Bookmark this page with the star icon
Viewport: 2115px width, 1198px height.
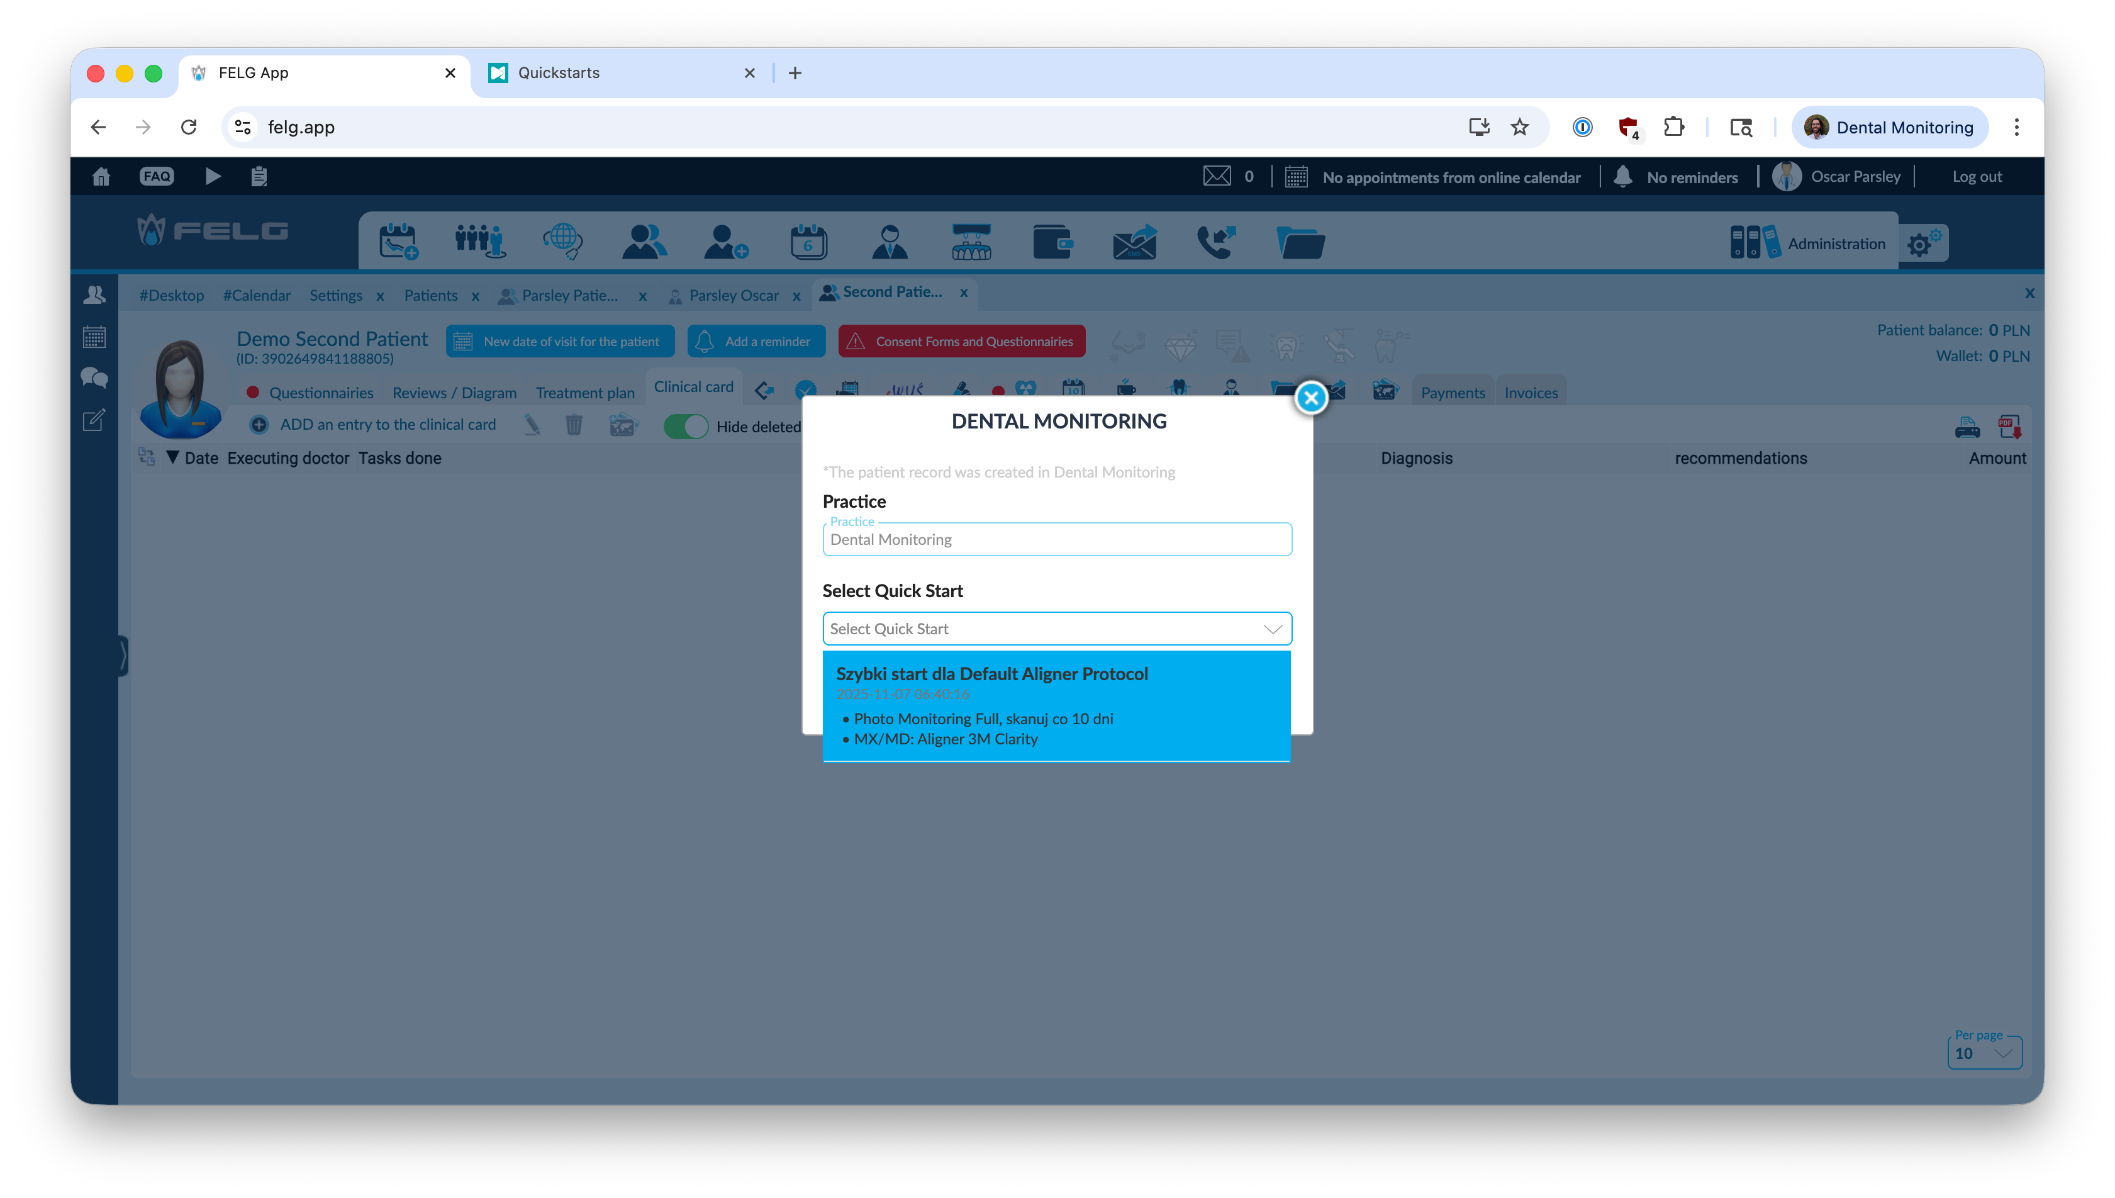pos(1519,126)
